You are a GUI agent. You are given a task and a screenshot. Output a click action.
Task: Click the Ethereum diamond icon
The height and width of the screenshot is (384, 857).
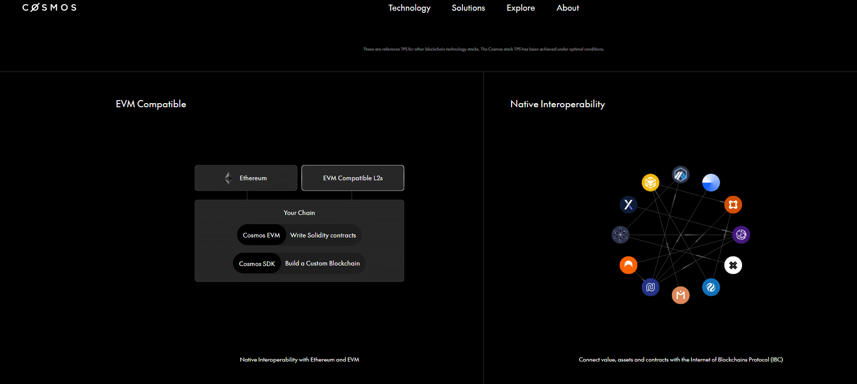228,178
